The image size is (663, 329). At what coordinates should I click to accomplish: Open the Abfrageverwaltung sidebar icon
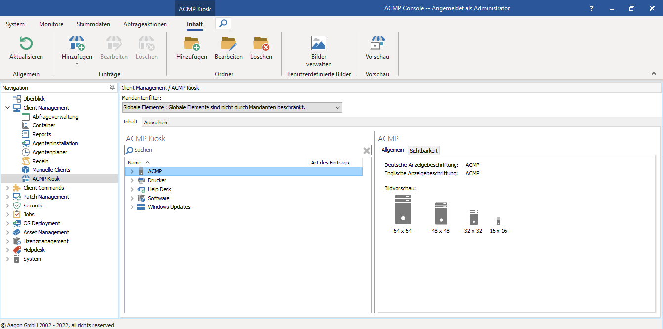pos(25,116)
